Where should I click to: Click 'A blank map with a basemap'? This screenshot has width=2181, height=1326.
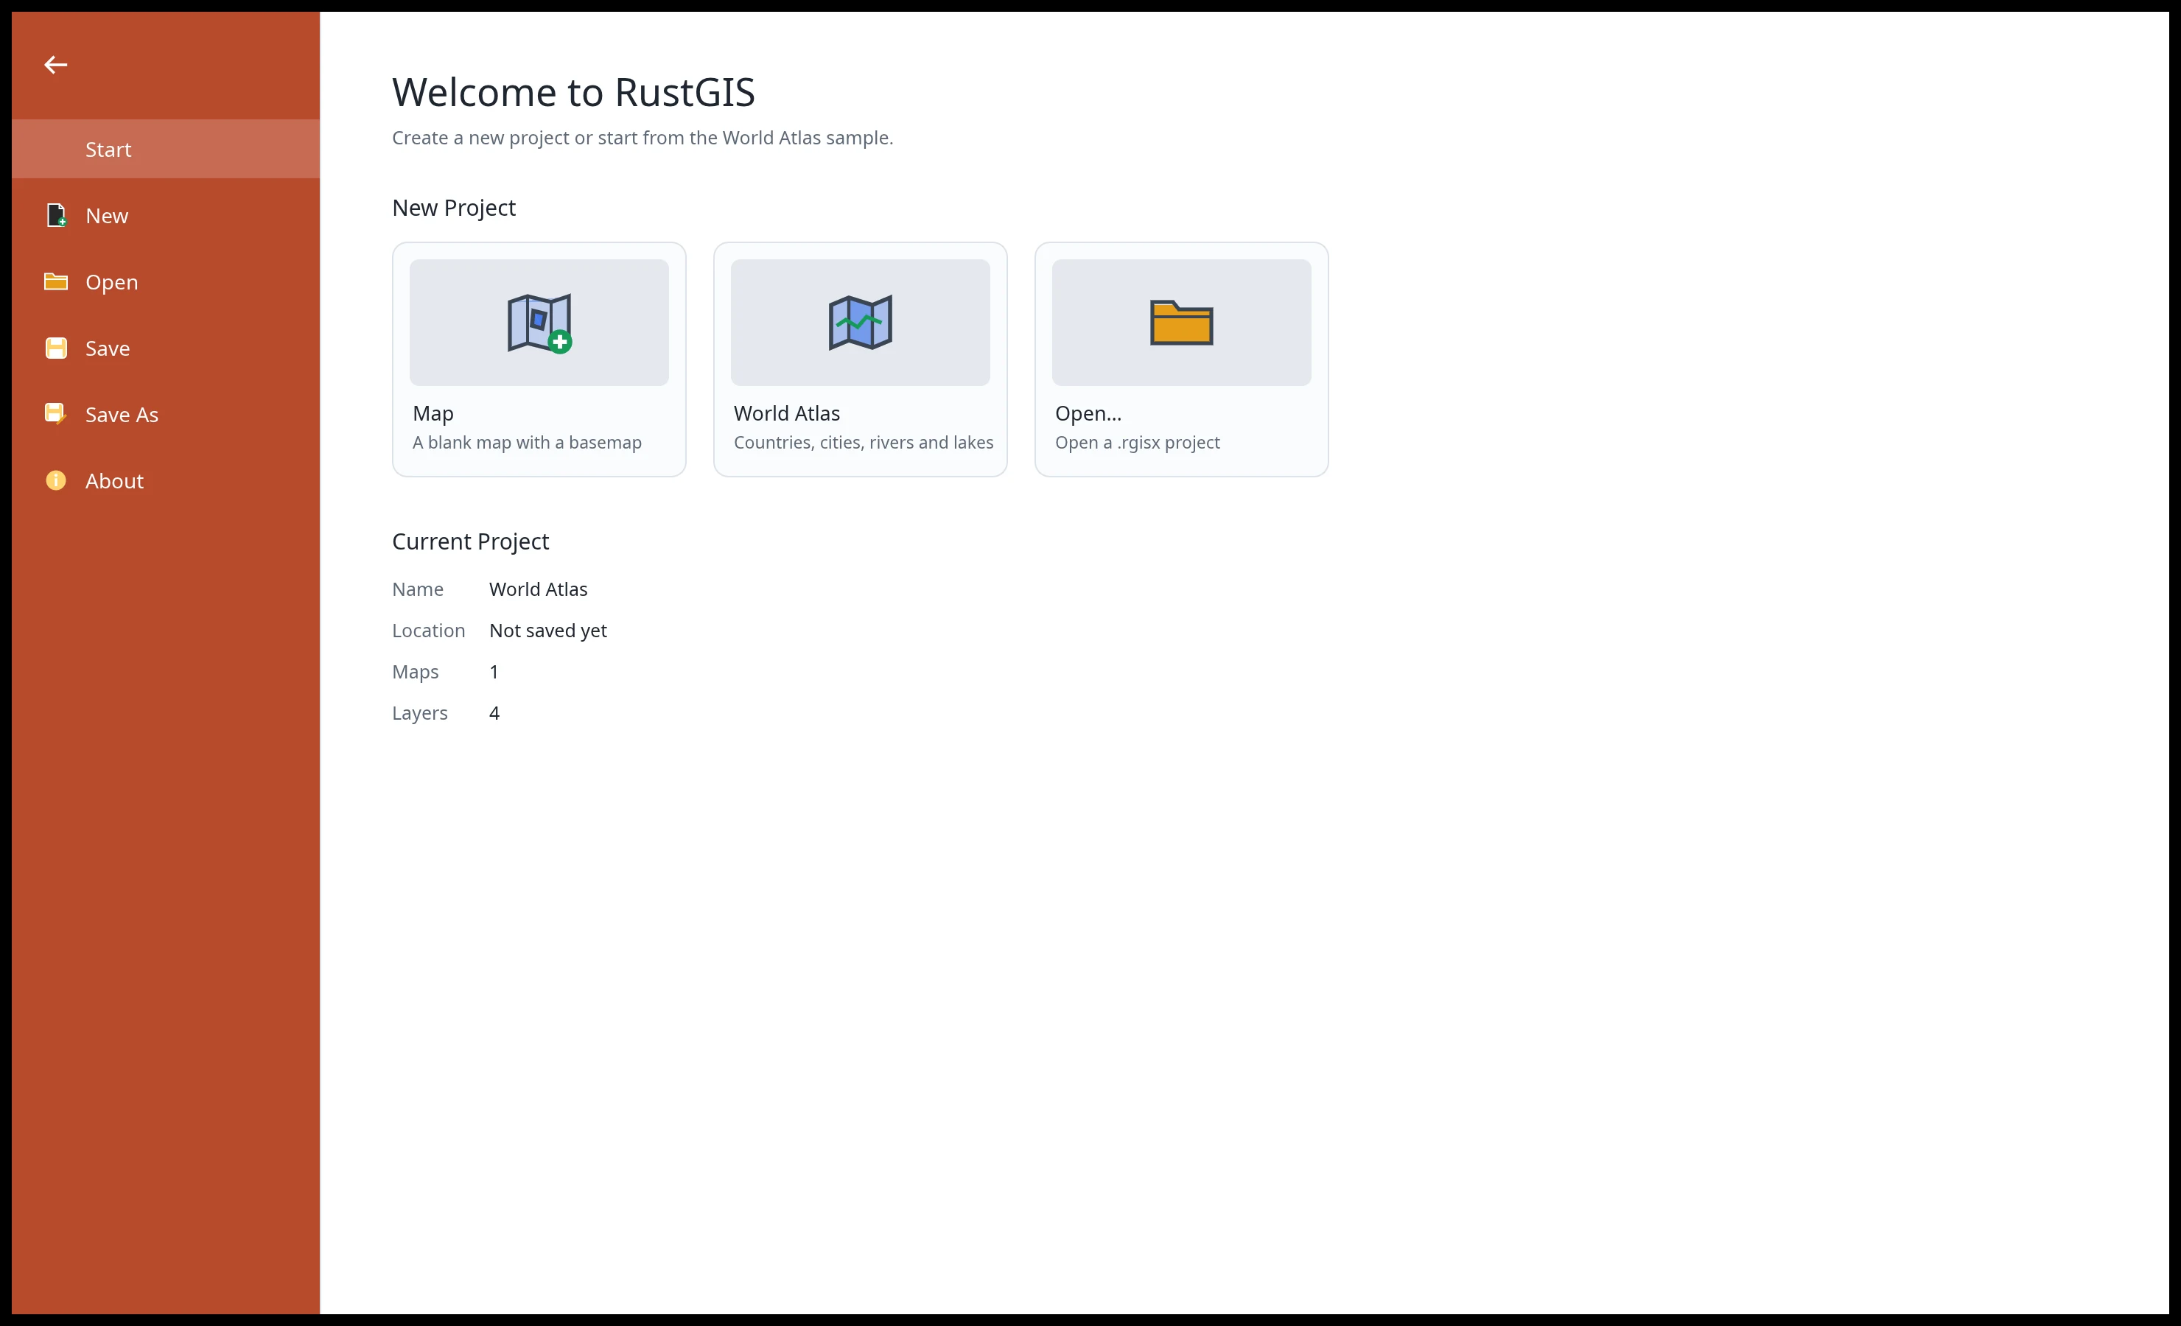(527, 443)
